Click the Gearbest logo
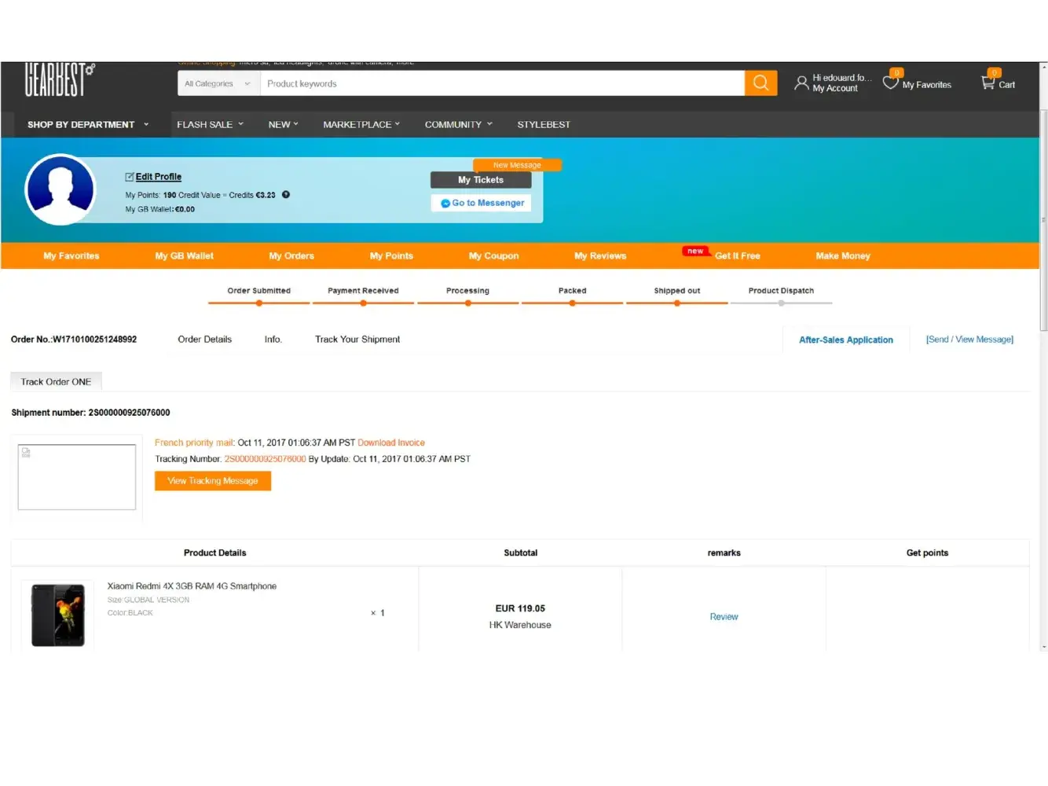1048x786 pixels. (60, 80)
